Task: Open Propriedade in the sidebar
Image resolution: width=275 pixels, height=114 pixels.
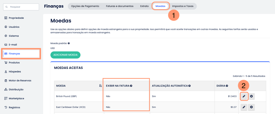Action: [16, 18]
